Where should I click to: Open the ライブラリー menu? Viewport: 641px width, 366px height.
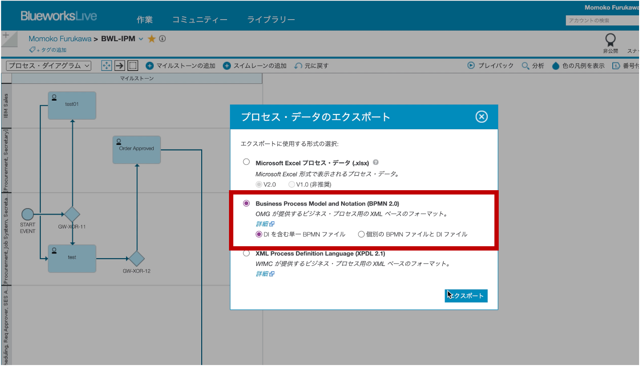[271, 19]
